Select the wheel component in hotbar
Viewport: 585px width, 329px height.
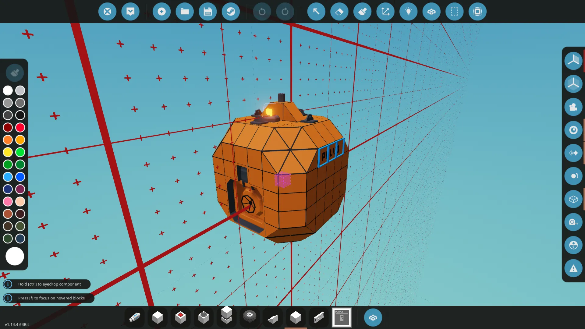pyautogui.click(x=250, y=317)
